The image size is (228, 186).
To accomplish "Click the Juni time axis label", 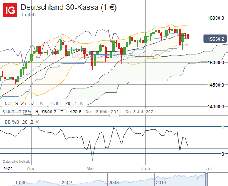I will click(146, 168).
